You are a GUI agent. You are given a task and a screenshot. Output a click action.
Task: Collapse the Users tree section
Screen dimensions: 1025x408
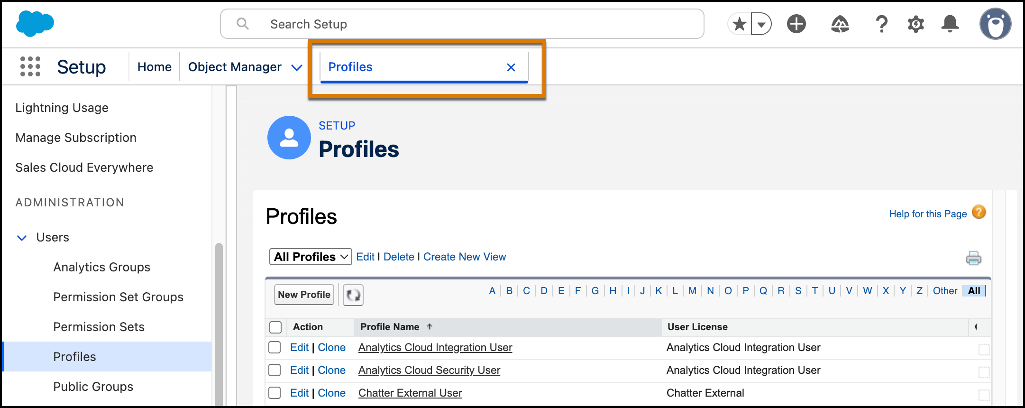pyautogui.click(x=22, y=238)
